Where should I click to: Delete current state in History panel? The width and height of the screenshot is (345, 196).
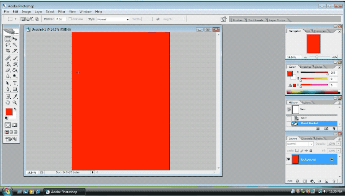pos(334,129)
